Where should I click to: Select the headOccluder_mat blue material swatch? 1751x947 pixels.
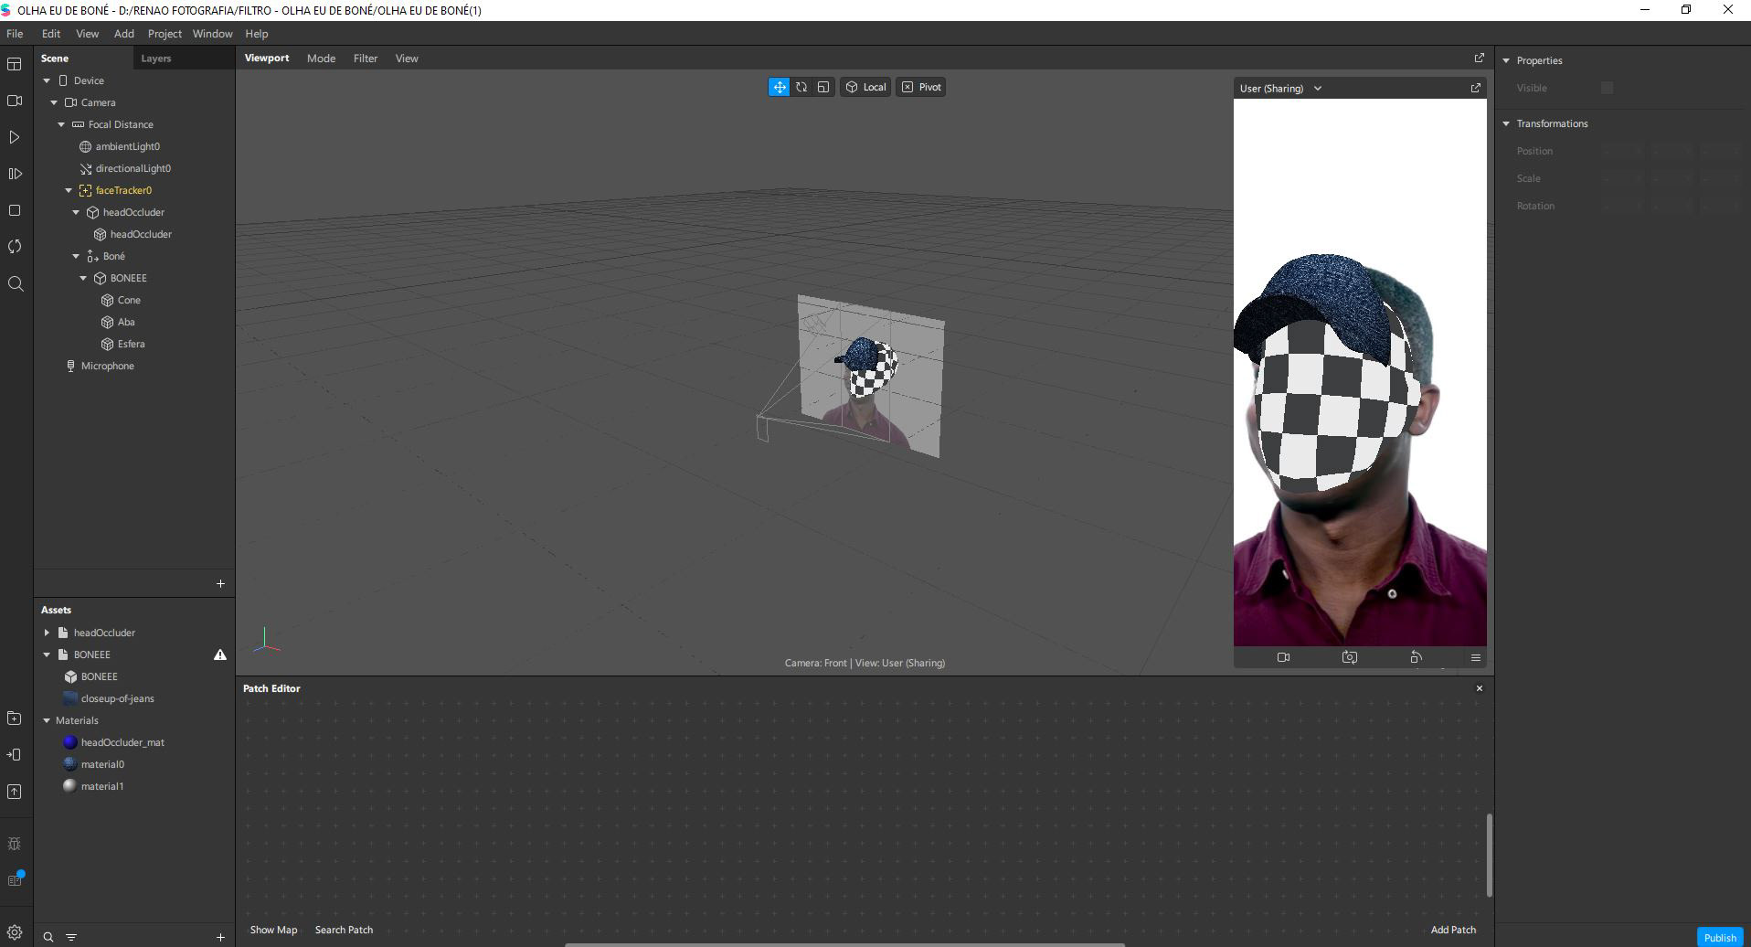point(70,742)
